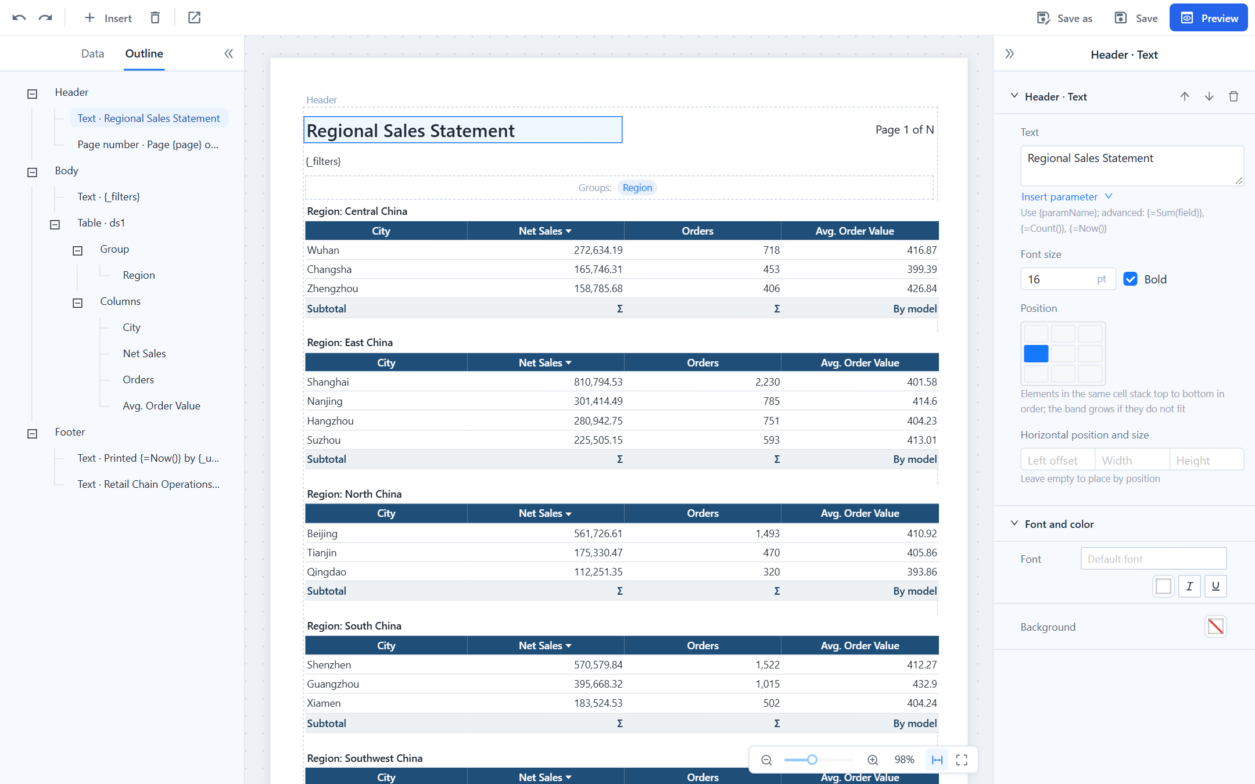
Task: Click the Save as button
Action: pyautogui.click(x=1064, y=18)
